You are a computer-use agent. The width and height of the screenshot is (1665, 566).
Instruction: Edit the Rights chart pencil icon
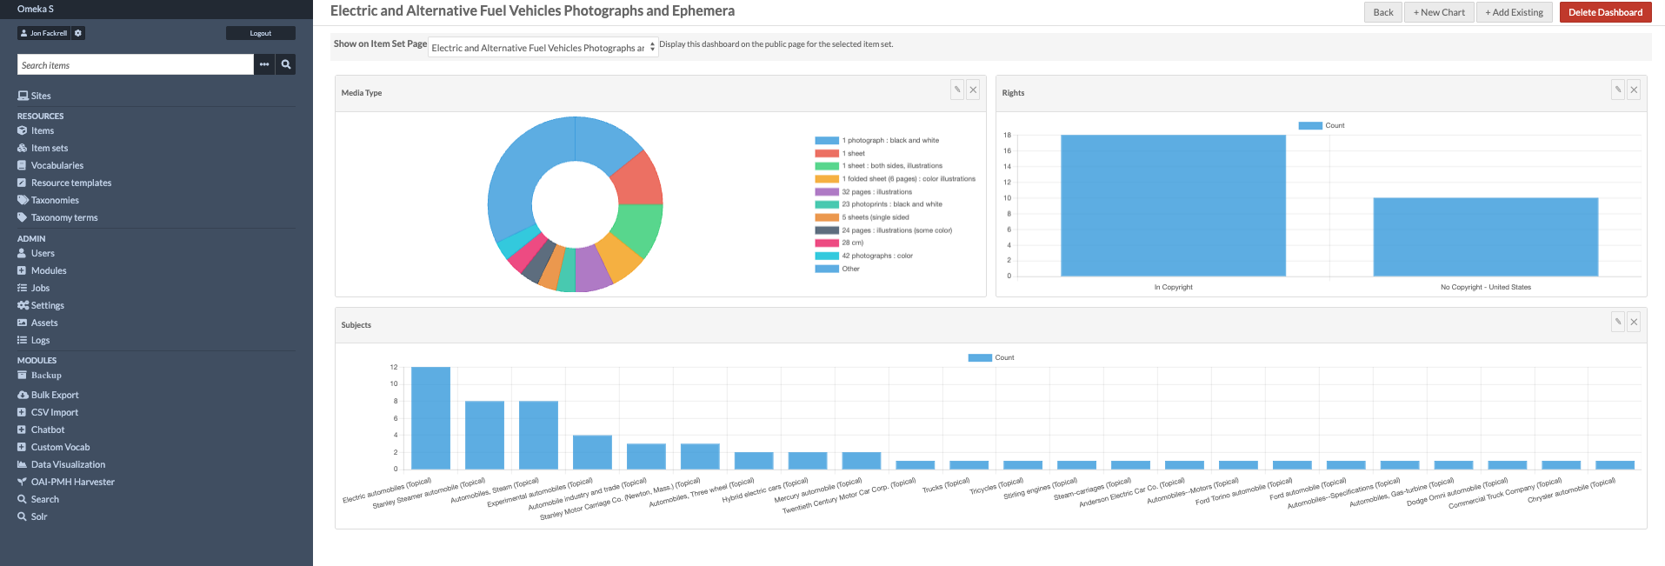(1618, 90)
